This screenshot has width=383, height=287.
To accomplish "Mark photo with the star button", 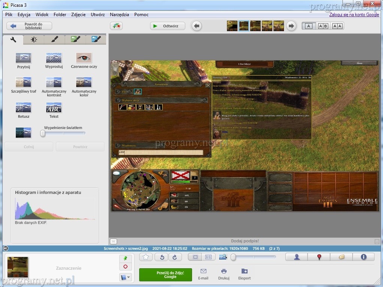I will pos(146,257).
